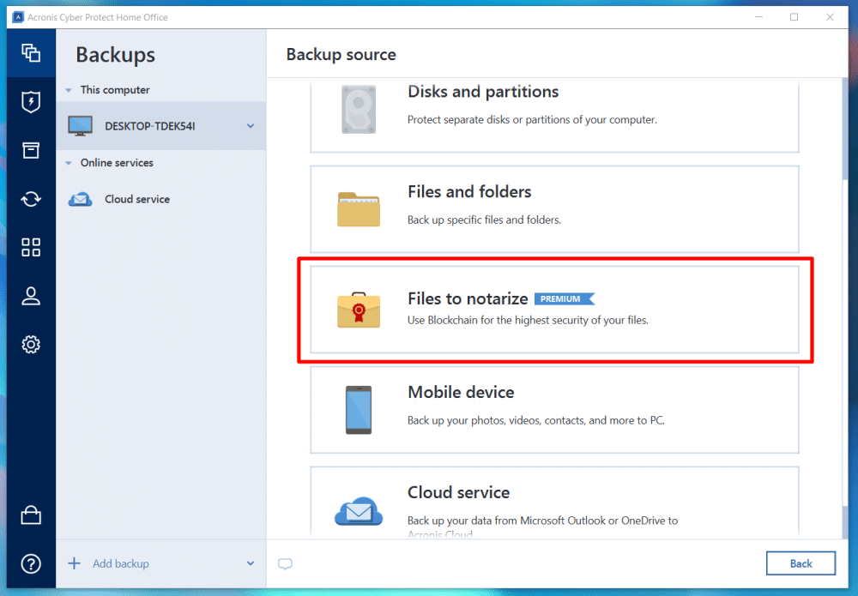Open the Backup section in sidebar
The height and width of the screenshot is (596, 858).
point(31,52)
